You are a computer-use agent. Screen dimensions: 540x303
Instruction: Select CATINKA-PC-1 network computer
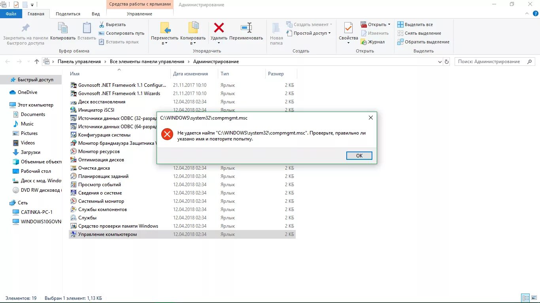click(x=36, y=212)
